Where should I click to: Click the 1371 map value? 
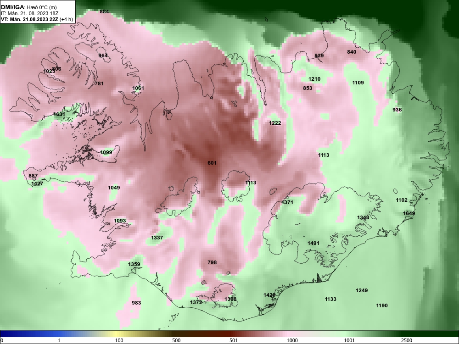click(287, 202)
